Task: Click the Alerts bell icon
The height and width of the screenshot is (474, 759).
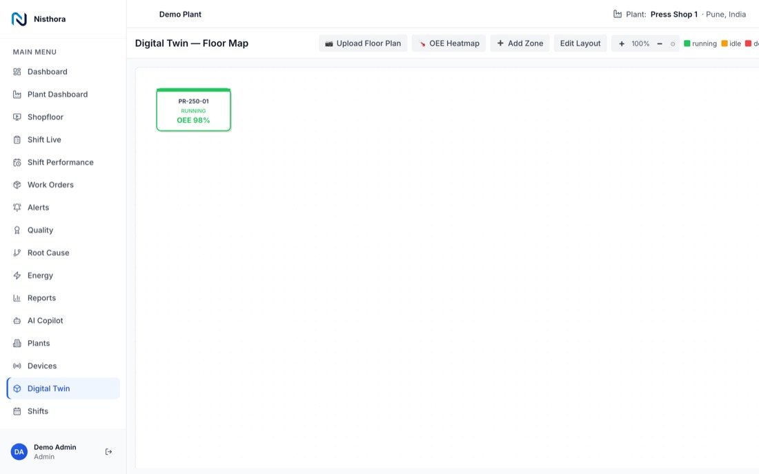Action: pyautogui.click(x=17, y=208)
